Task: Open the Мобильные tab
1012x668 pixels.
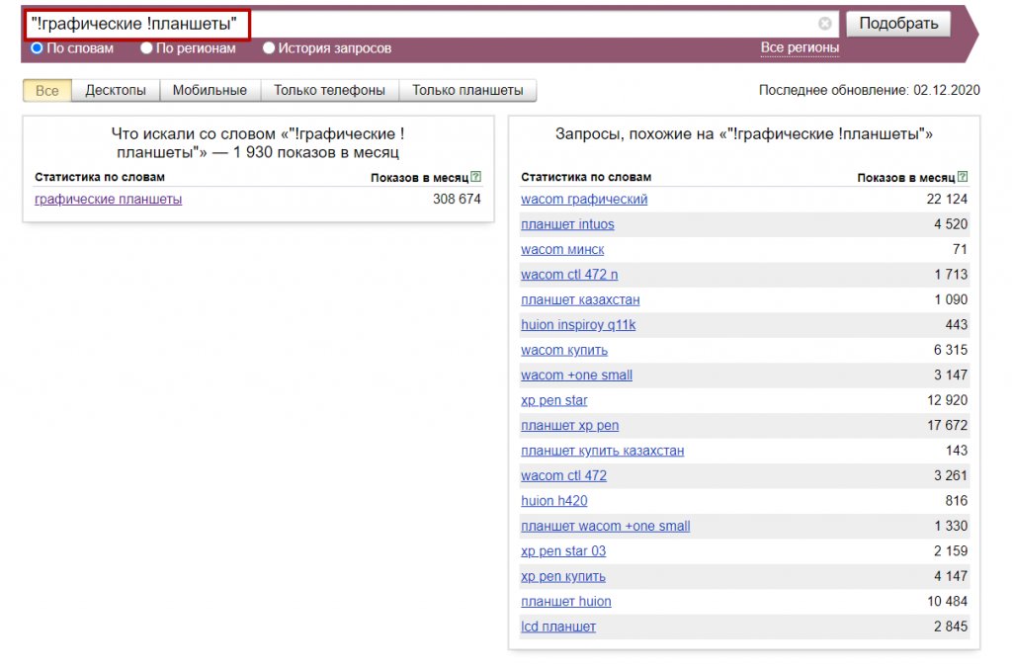Action: pyautogui.click(x=209, y=89)
